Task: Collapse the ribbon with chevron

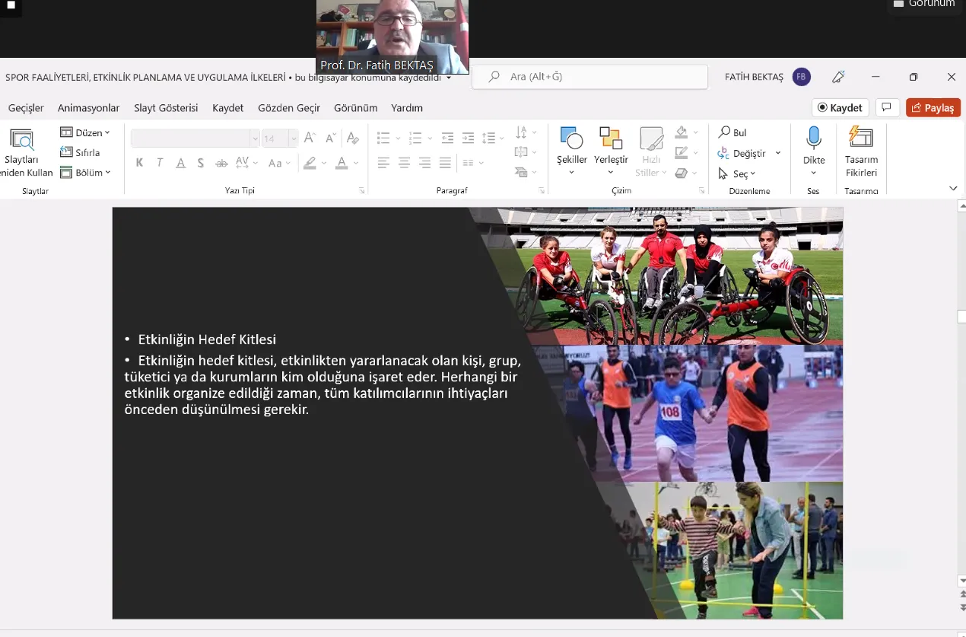Action: pyautogui.click(x=953, y=188)
